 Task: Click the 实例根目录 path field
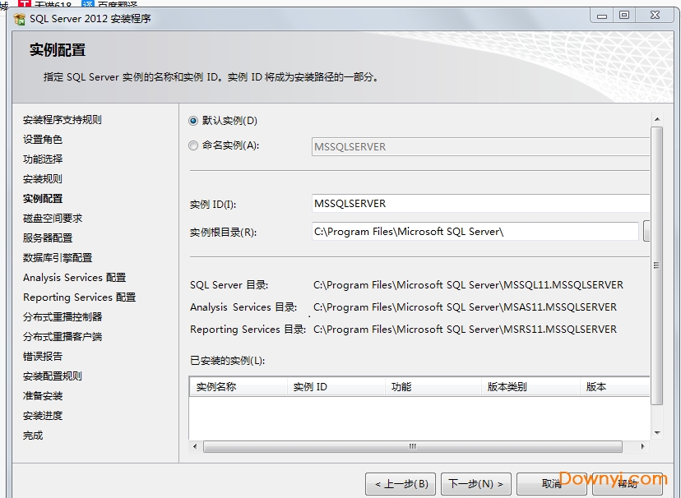[x=475, y=232]
